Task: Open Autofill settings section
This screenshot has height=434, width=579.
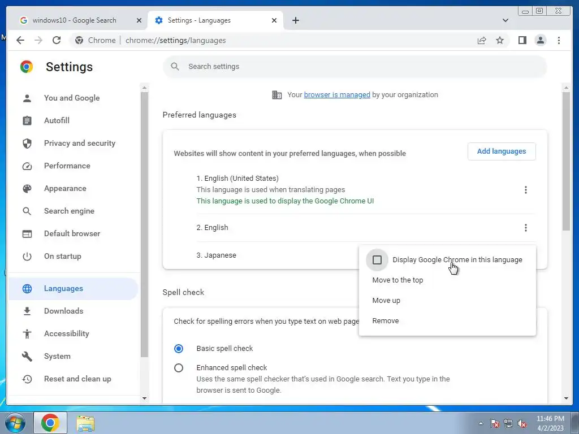Action: click(x=72, y=121)
